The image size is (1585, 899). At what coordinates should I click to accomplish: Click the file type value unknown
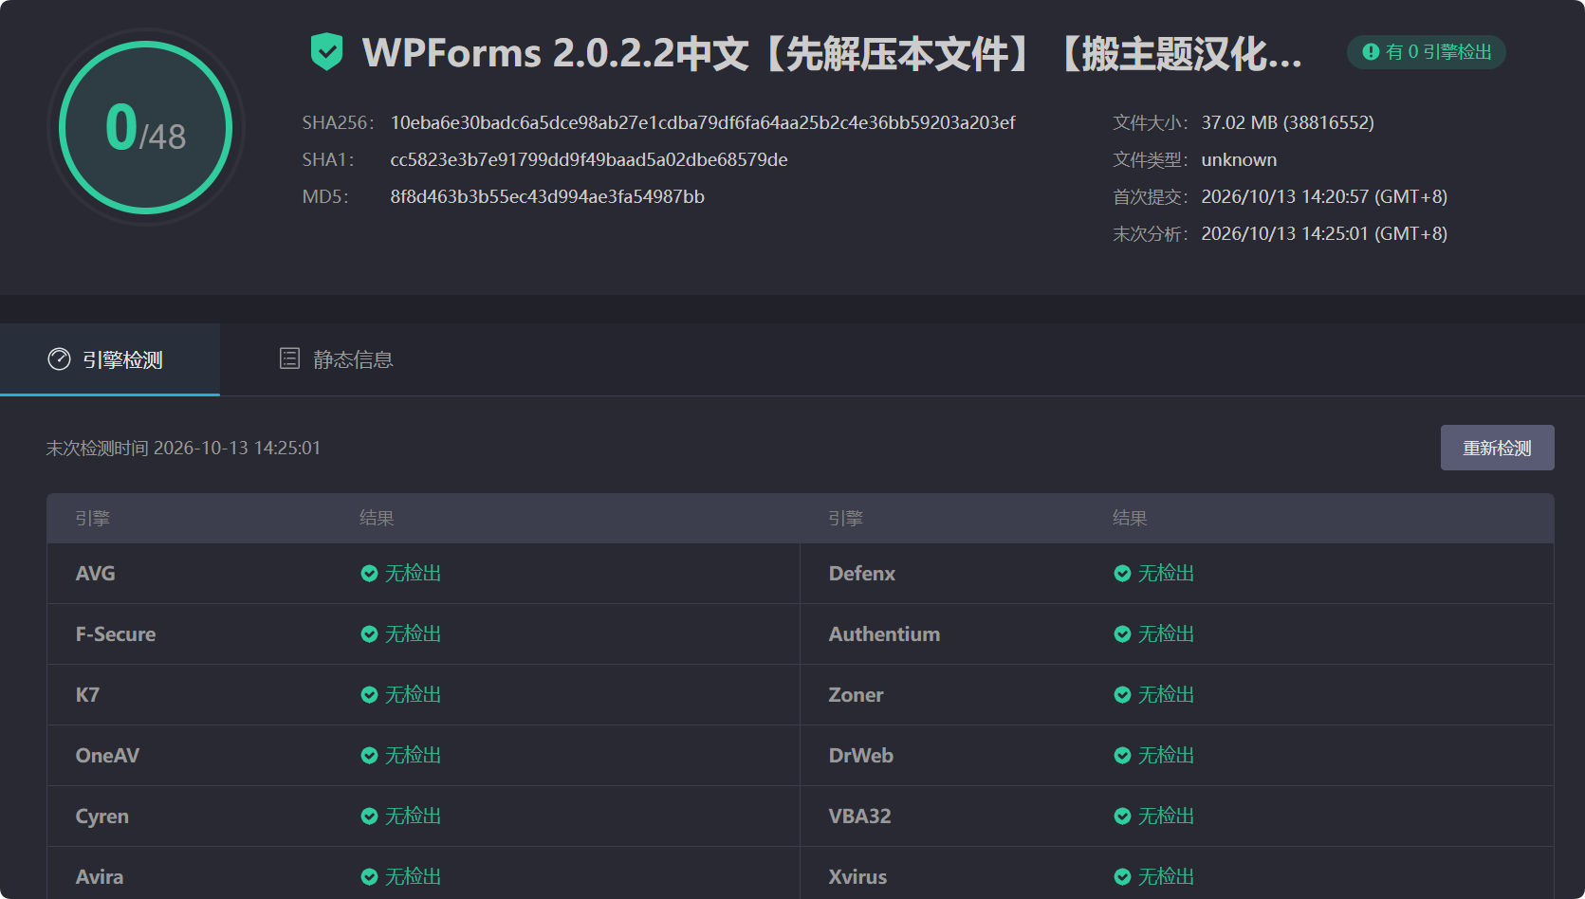pyautogui.click(x=1239, y=159)
